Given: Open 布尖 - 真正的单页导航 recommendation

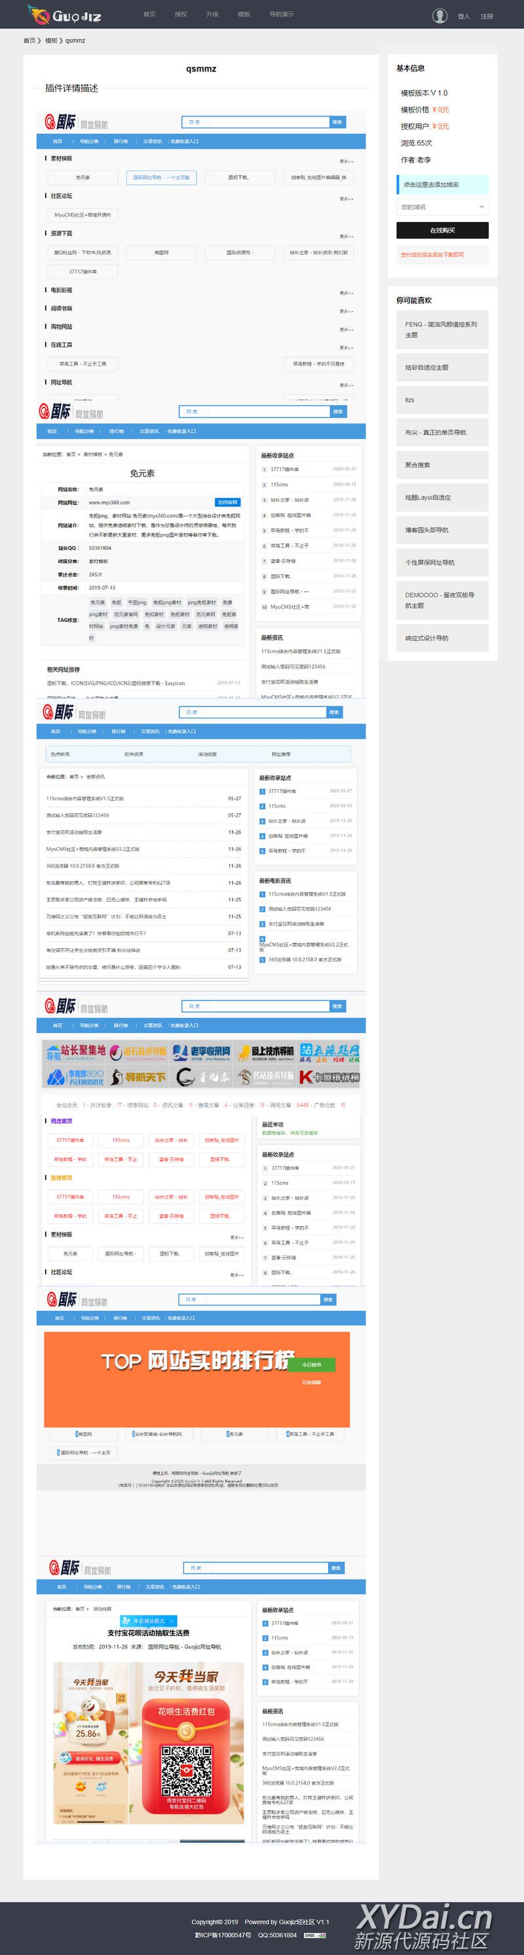Looking at the screenshot, I should pyautogui.click(x=442, y=433).
